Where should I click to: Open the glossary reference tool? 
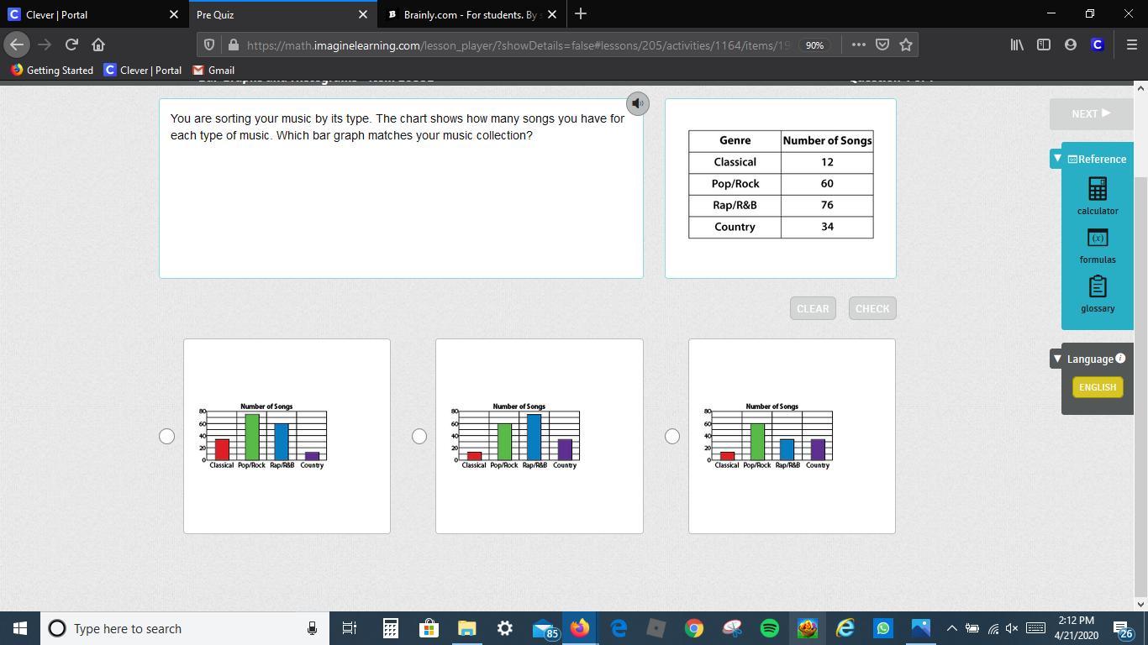(1098, 294)
